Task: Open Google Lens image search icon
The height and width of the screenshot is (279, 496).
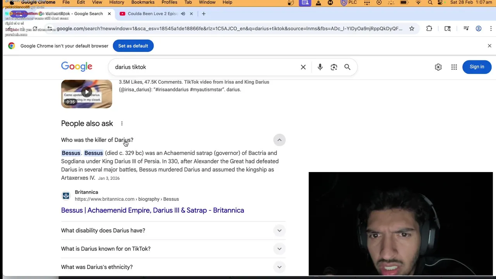Action: click(334, 67)
